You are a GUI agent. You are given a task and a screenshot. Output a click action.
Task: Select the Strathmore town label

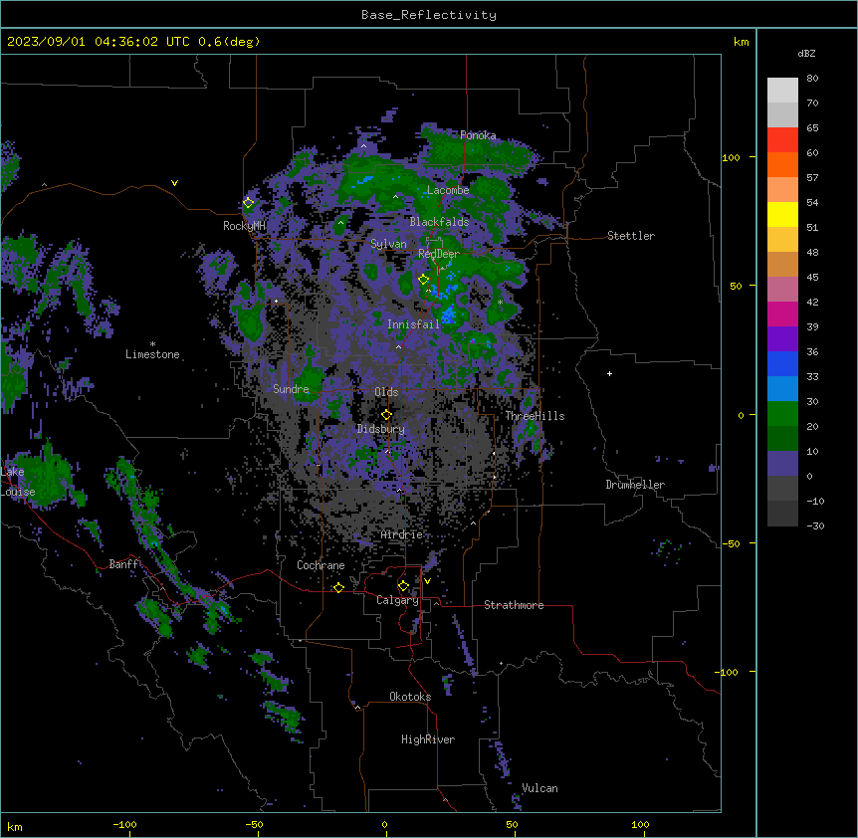click(514, 605)
